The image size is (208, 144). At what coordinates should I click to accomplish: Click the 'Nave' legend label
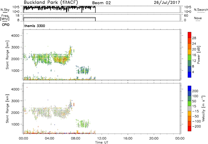pyautogui.click(x=198, y=18)
